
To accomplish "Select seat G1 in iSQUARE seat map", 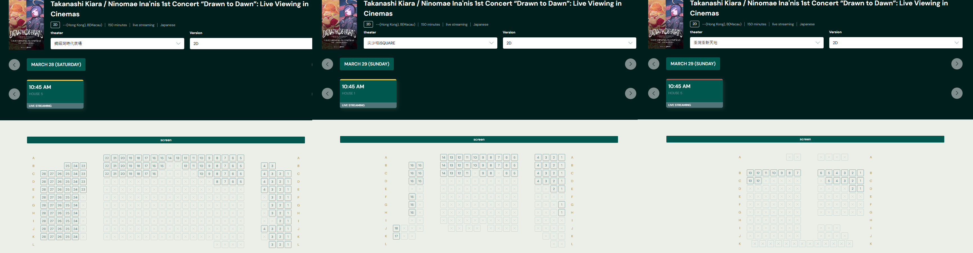I will [562, 205].
